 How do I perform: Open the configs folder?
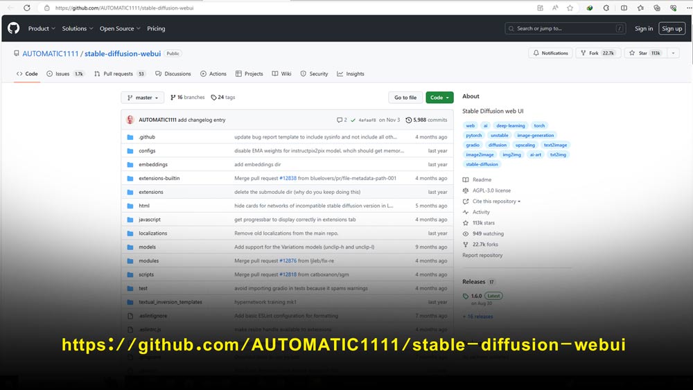147,150
